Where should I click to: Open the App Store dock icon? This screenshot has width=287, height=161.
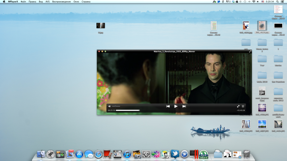pos(79,154)
